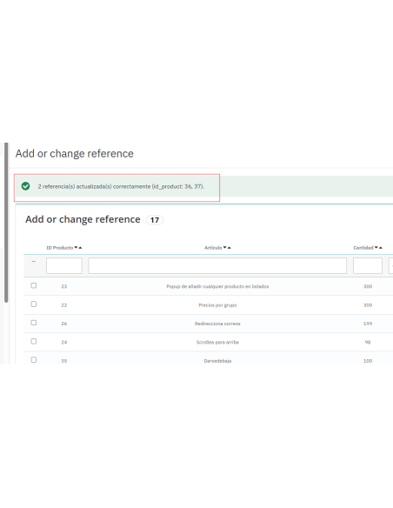Click the green success checkmark icon

pyautogui.click(x=25, y=186)
